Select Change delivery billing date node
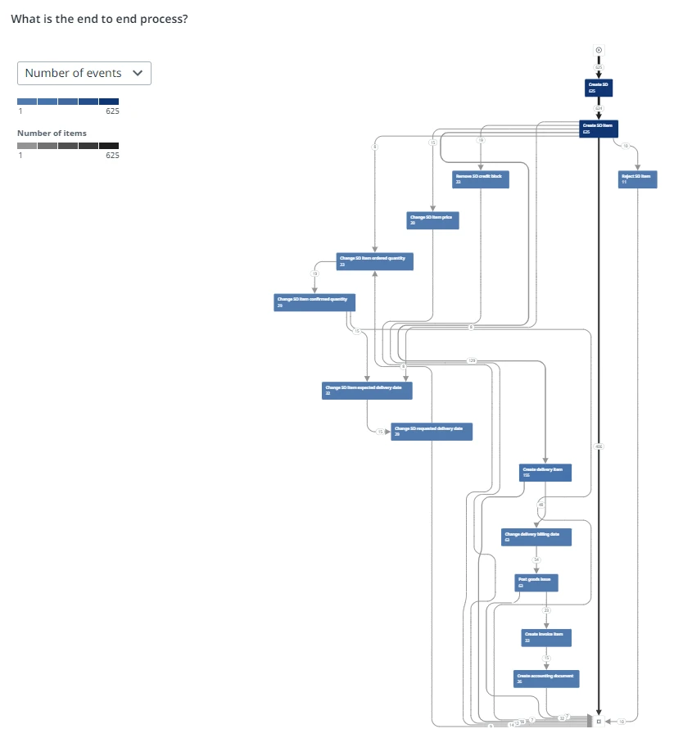Image resolution: width=692 pixels, height=729 pixels. (536, 537)
